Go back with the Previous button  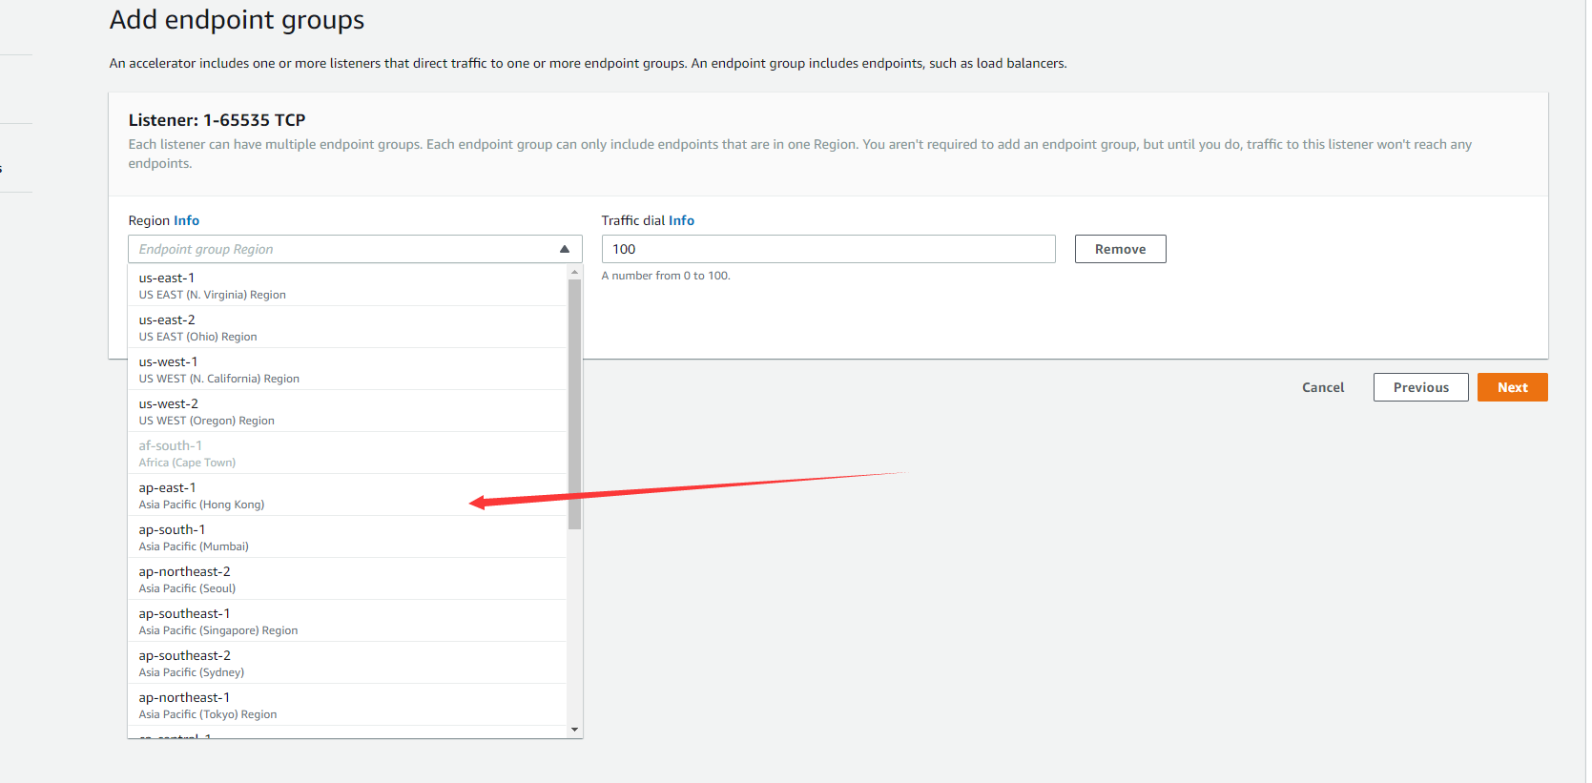[1420, 387]
